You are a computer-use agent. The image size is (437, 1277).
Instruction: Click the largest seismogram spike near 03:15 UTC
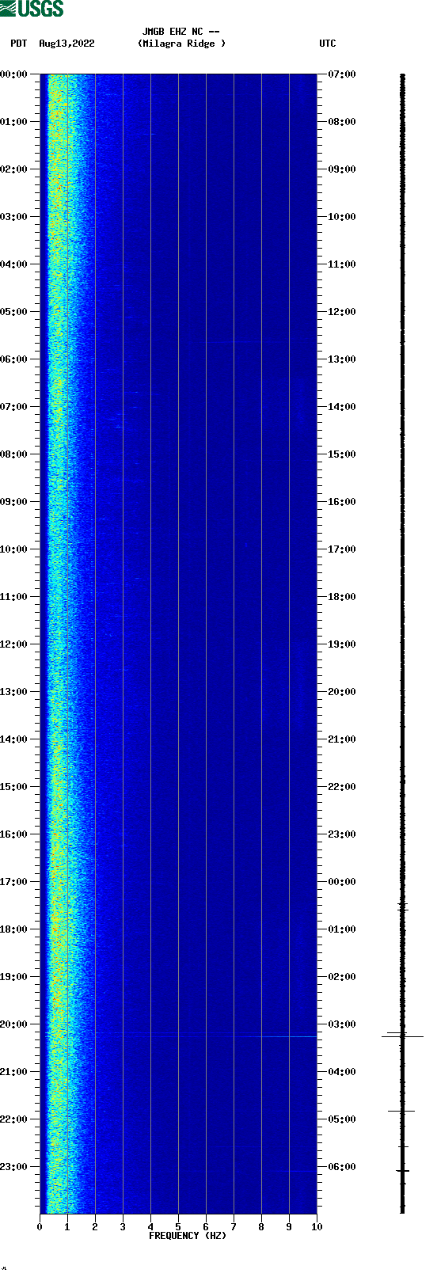point(402,1036)
